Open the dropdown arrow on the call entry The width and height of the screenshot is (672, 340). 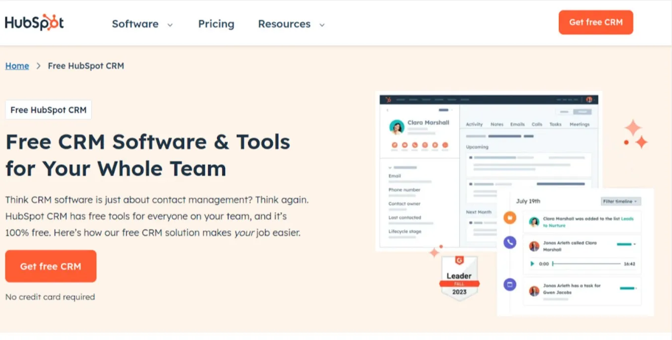pyautogui.click(x=635, y=244)
